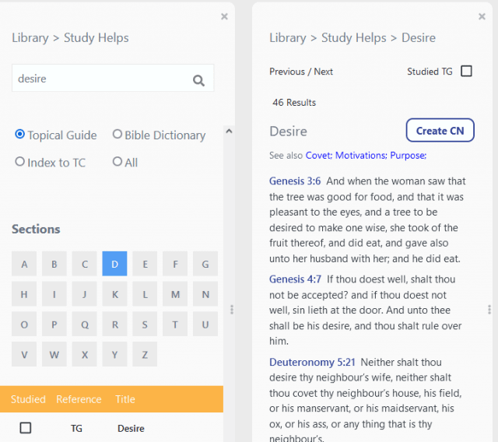Select the Topical Guide radio option
Screen dimensions: 498x442
pos(20,135)
